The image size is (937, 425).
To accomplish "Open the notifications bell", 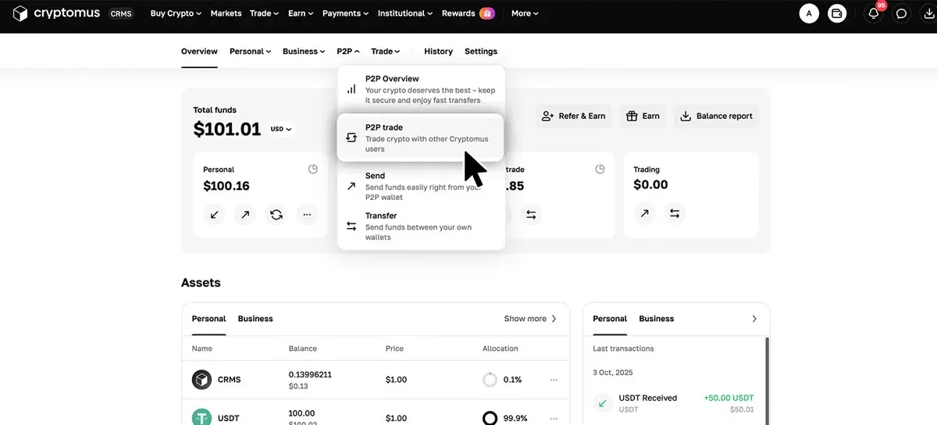I will [x=874, y=13].
